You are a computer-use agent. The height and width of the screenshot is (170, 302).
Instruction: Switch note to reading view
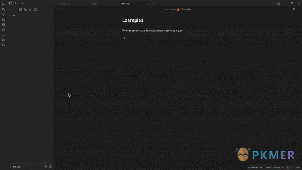(294, 9)
